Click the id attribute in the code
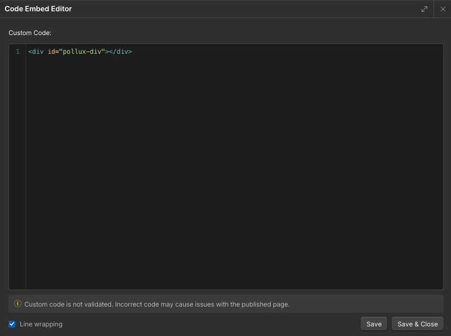Viewport: 451px width, 336px height. (x=51, y=51)
